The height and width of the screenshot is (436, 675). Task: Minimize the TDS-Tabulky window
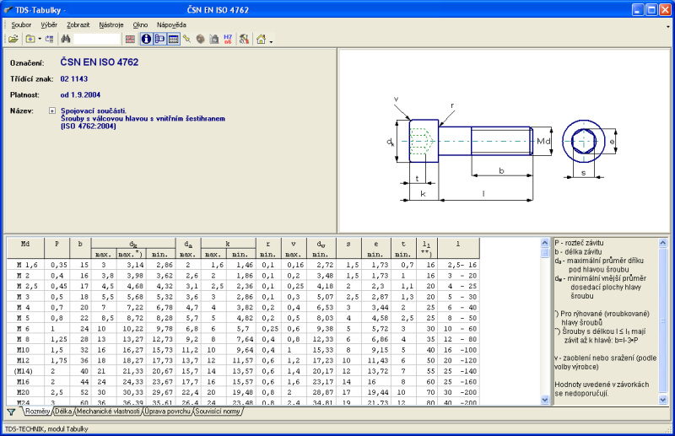click(638, 10)
